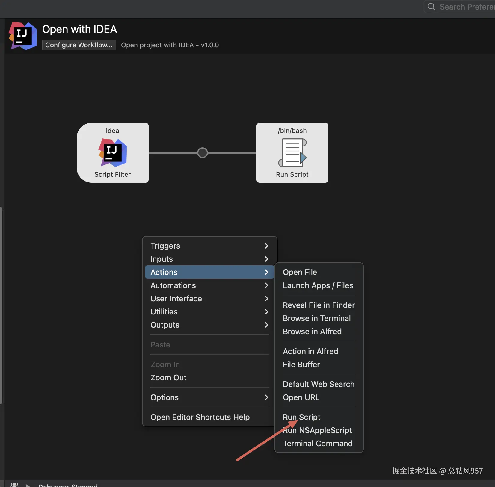Click the Zoom In menu entry
This screenshot has height=487, width=495.
click(x=209, y=365)
